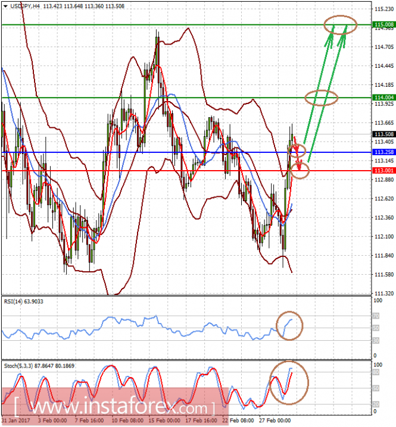This screenshot has height=427, width=396.
Task: Select the green 114.004 price label
Action: click(384, 98)
